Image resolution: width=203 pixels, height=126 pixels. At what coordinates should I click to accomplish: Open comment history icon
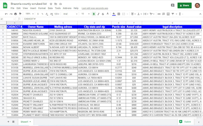click(173, 5)
